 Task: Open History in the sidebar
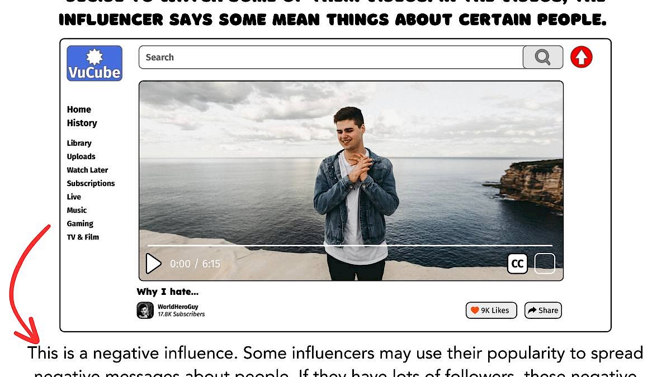pyautogui.click(x=82, y=123)
